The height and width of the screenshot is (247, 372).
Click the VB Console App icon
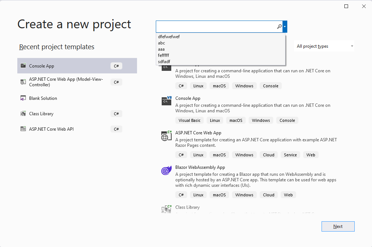(x=166, y=101)
